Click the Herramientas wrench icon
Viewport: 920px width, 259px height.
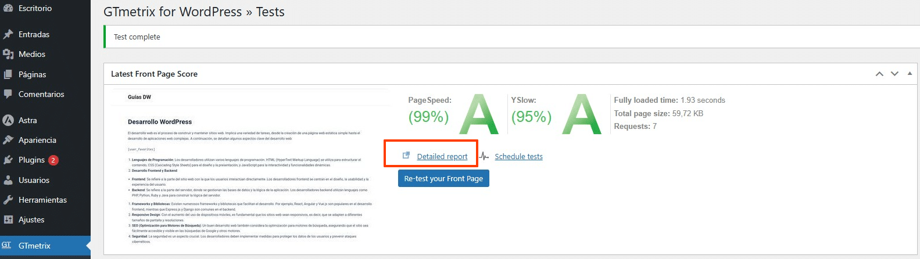pos(8,200)
